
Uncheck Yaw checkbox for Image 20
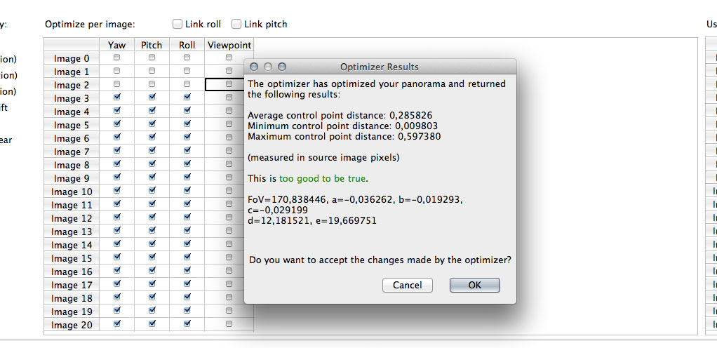click(117, 324)
